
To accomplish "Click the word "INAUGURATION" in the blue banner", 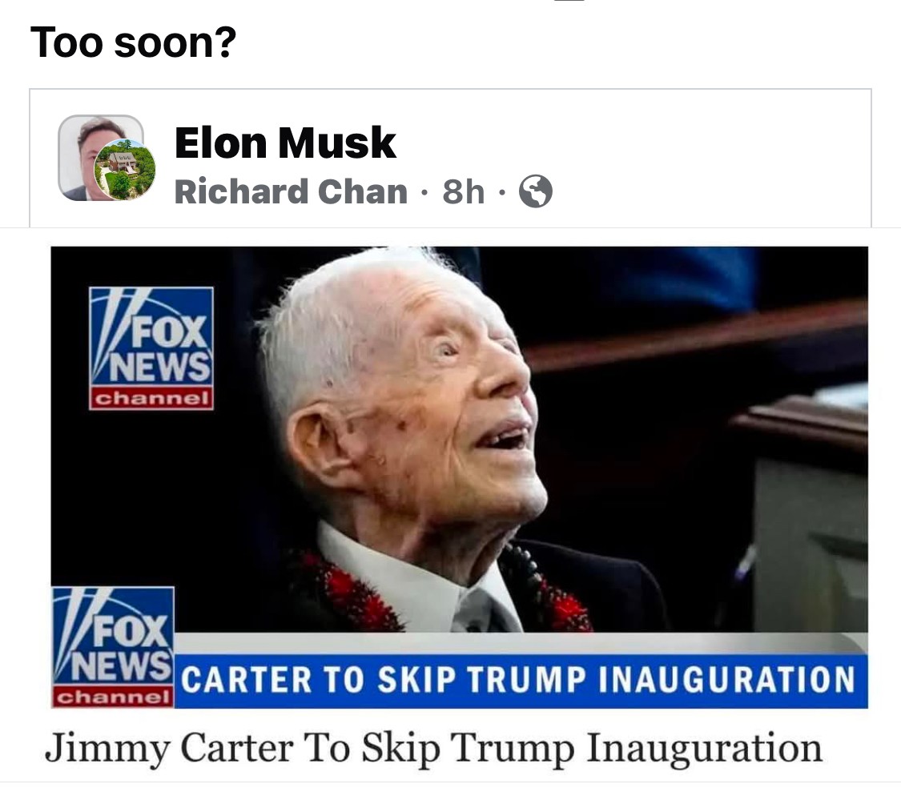I will tap(727, 680).
